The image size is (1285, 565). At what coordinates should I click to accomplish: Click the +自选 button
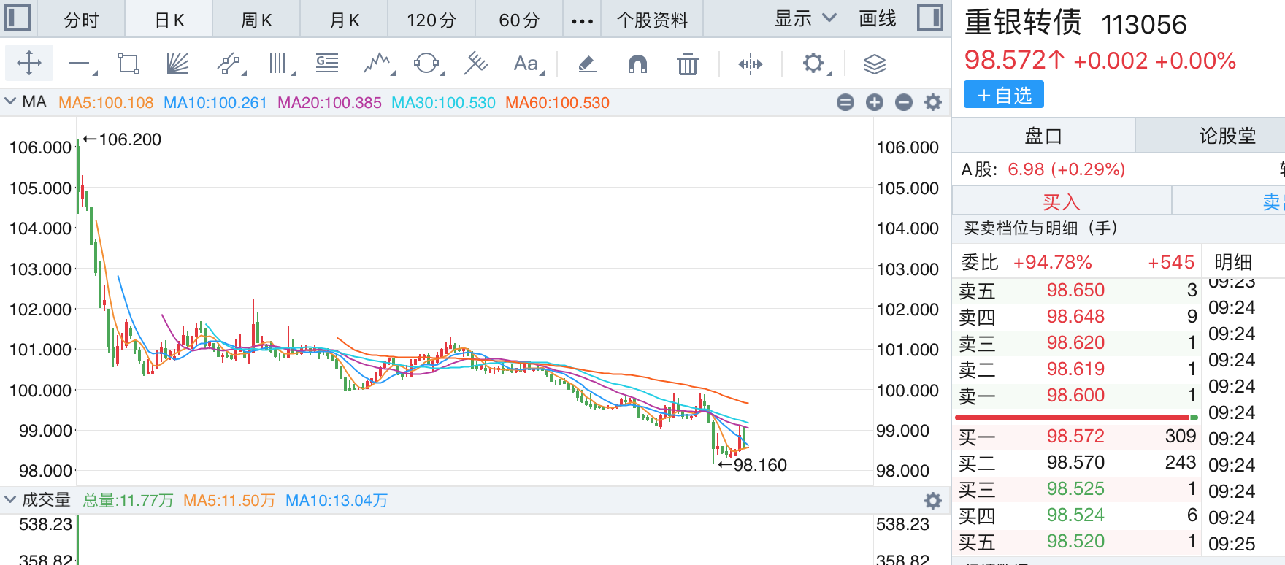tap(1004, 96)
